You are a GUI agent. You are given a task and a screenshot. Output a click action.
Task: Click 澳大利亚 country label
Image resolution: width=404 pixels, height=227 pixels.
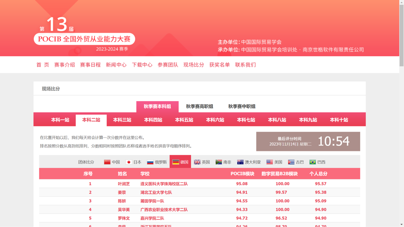253,162
